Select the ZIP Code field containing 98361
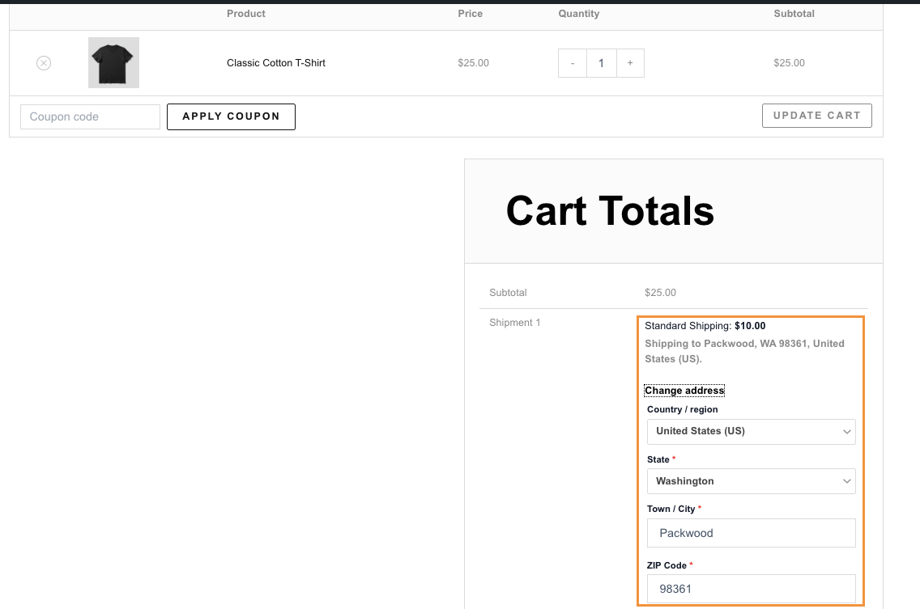The height and width of the screenshot is (609, 920). (x=751, y=589)
